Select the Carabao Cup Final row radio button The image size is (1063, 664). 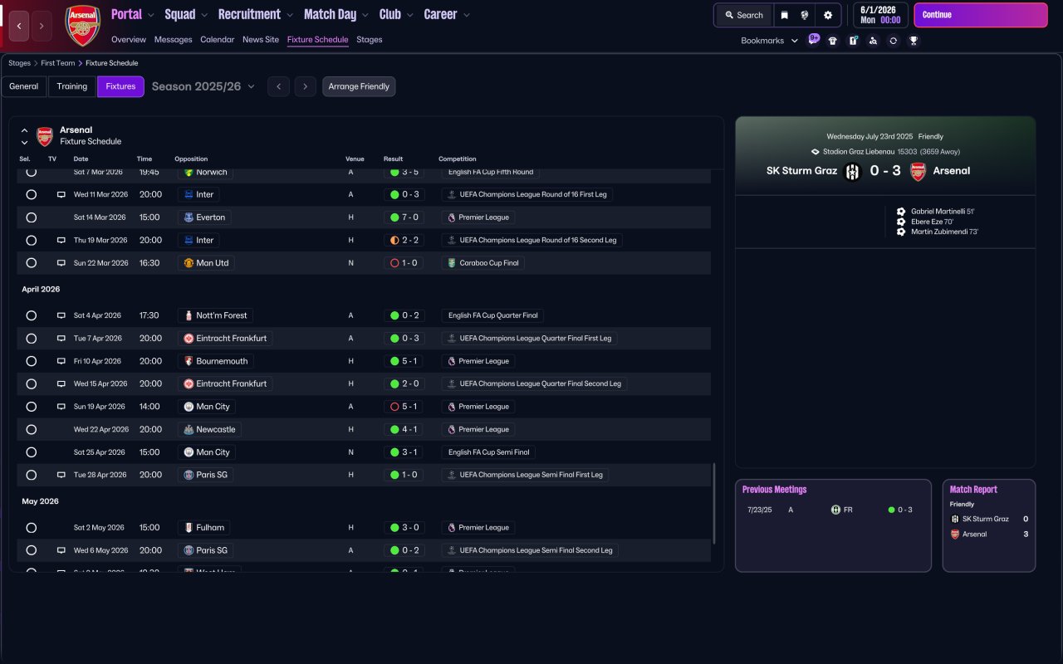[x=32, y=263]
